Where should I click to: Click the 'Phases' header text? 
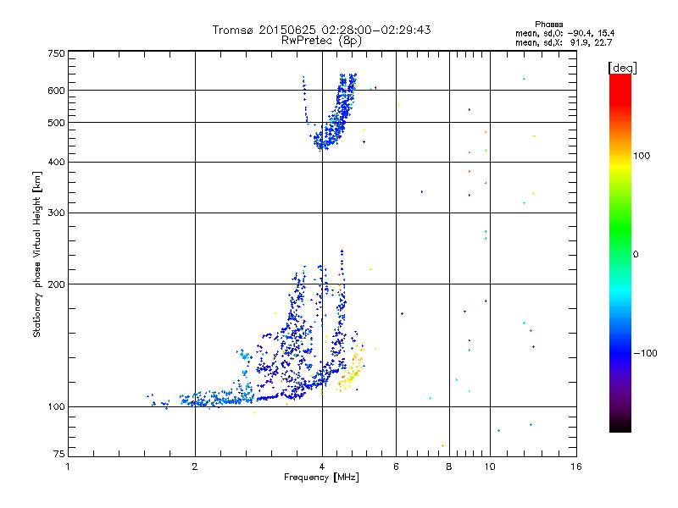click(548, 25)
